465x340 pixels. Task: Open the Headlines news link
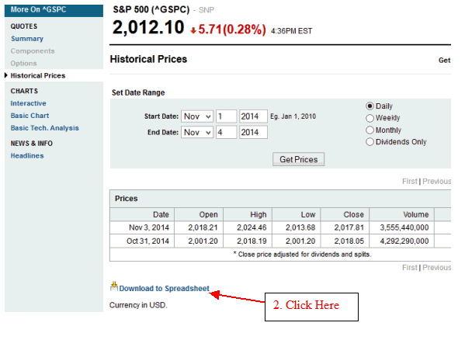tap(27, 155)
